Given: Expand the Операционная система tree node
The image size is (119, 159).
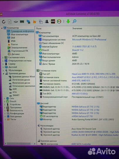Looking at the screenshot, I should pos(3,61).
